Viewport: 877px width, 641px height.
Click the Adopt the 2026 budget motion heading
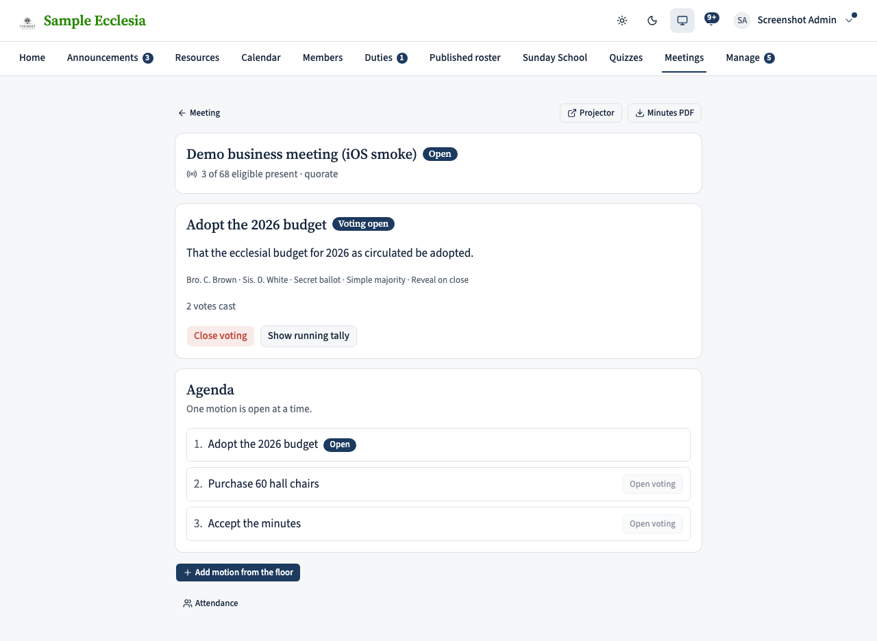click(x=256, y=224)
